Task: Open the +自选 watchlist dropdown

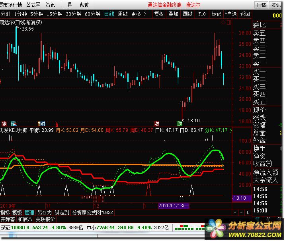Action: [x=230, y=14]
